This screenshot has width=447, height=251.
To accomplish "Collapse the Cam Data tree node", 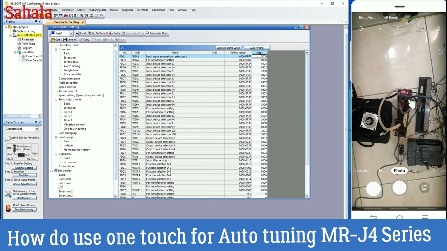I will pos(15,52).
